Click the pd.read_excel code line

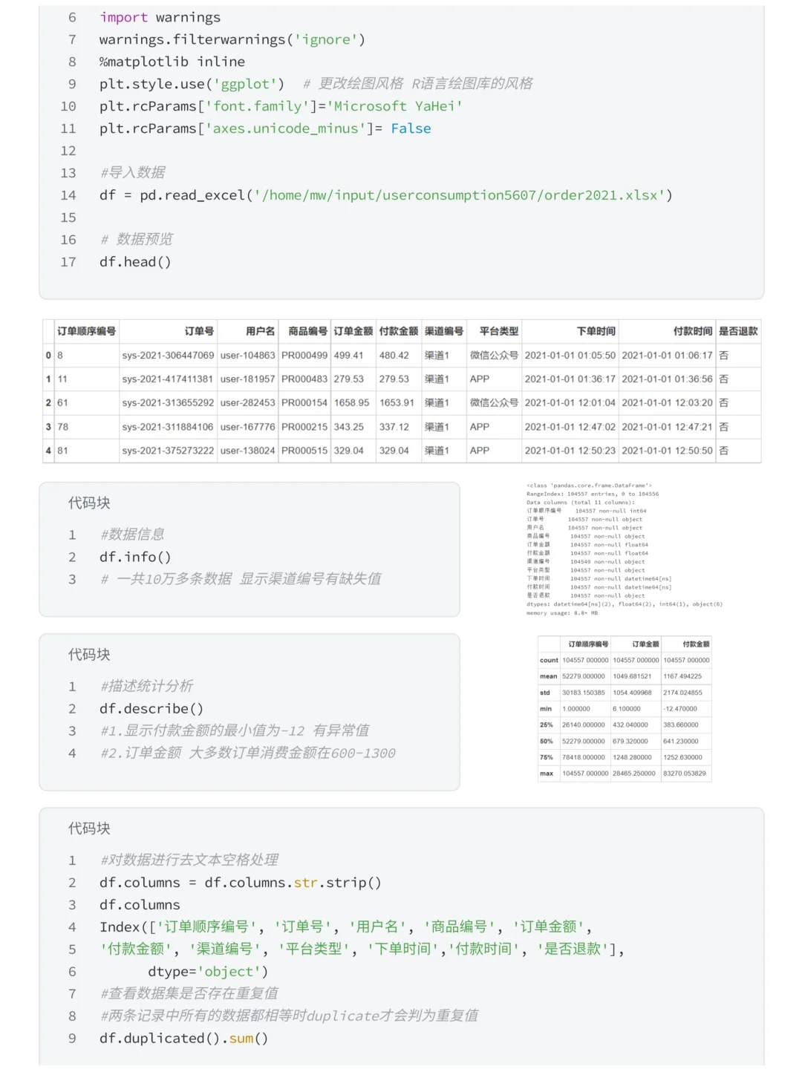[x=385, y=195]
